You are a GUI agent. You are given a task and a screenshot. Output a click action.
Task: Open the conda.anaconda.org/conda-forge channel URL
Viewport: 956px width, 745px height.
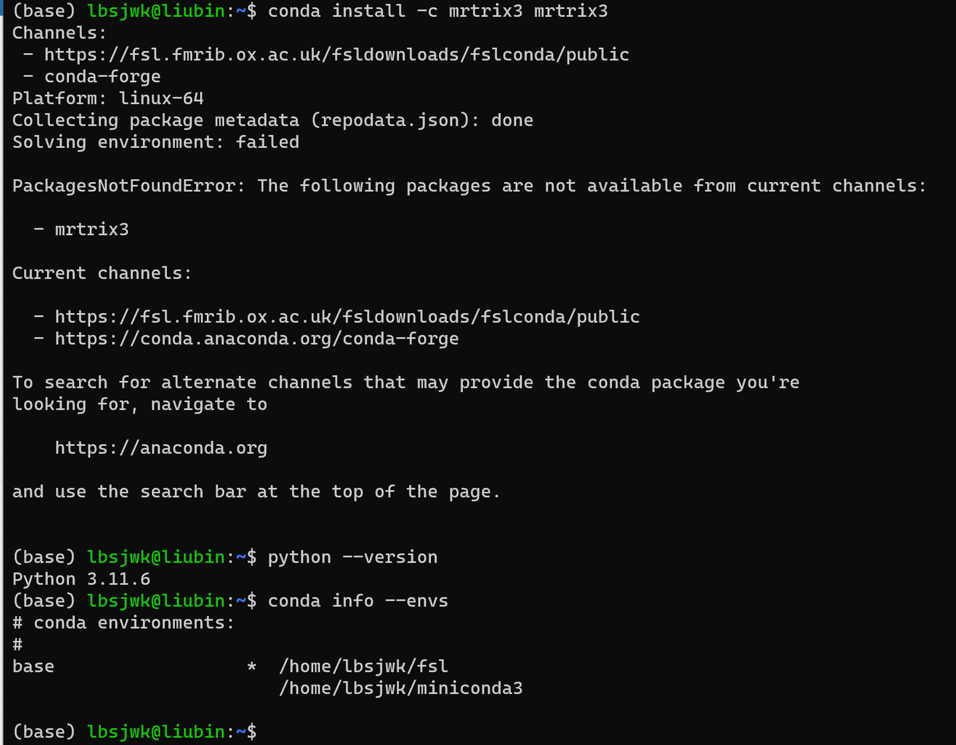point(257,339)
